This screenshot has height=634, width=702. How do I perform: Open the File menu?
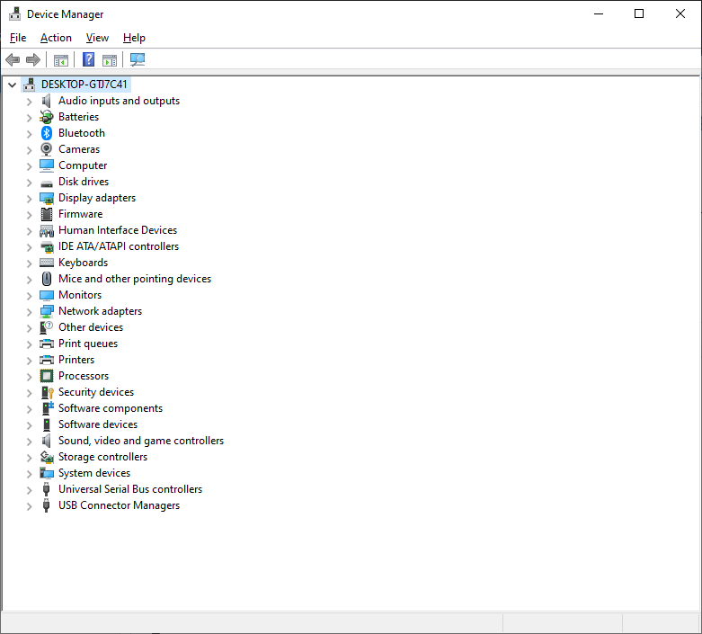[18, 38]
